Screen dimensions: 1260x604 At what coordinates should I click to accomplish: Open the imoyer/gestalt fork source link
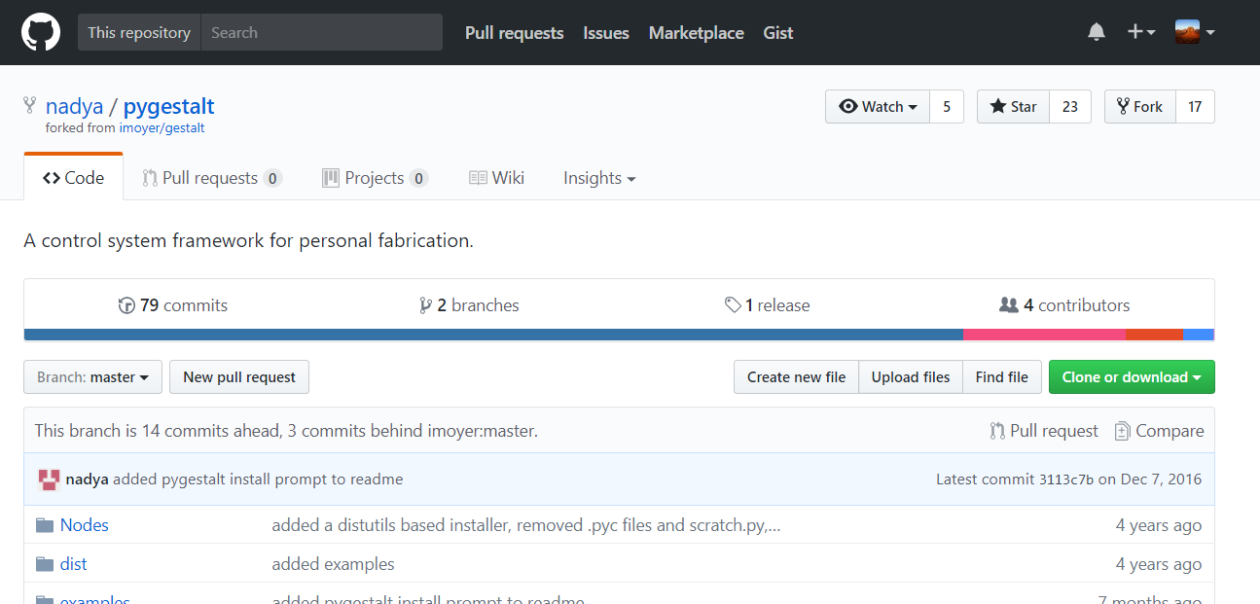click(162, 127)
